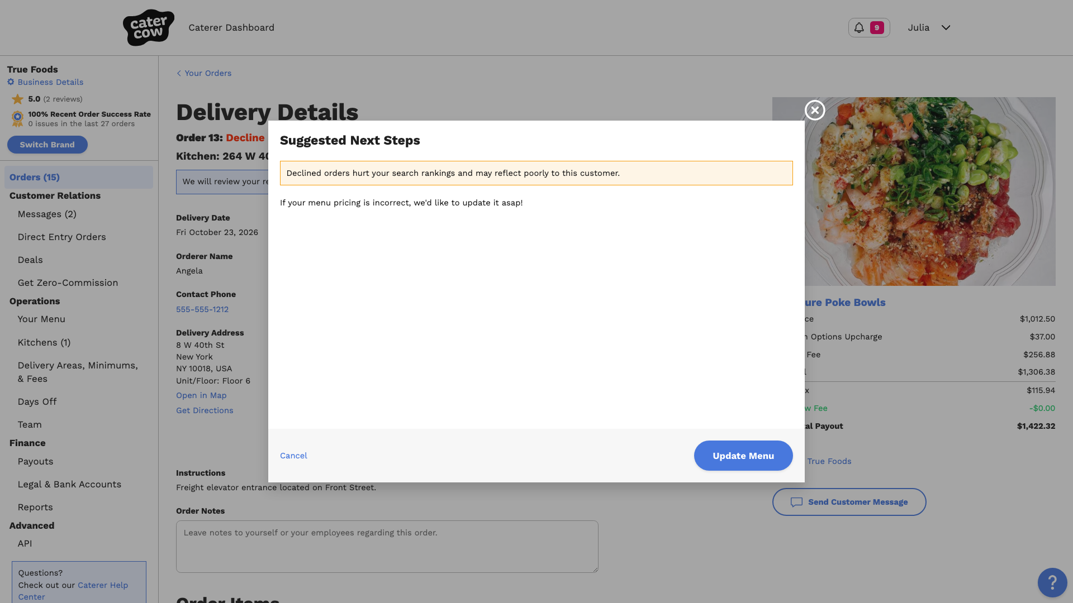Viewport: 1073px width, 603px height.
Task: Open Delivery Areas, Minimums, & Fees
Action: (78, 372)
